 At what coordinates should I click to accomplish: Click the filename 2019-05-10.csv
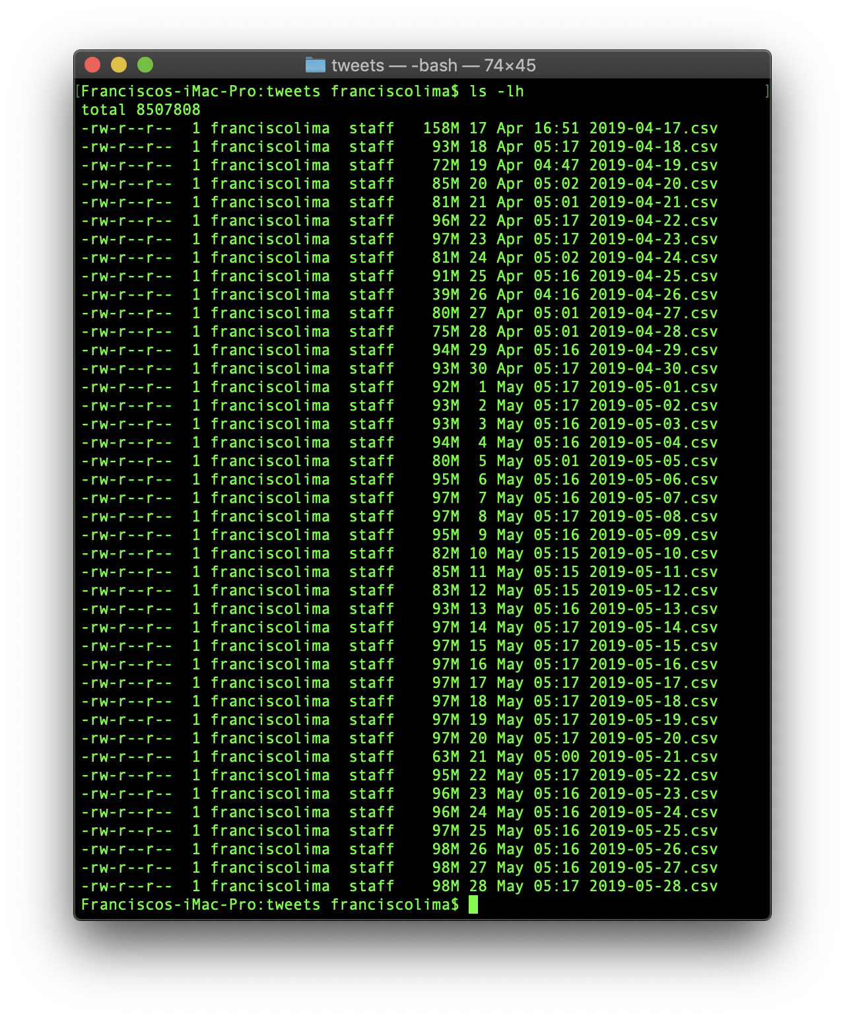click(653, 553)
